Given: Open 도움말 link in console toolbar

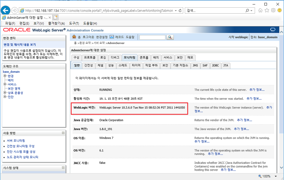Looking at the screenshot, I should point(130,37).
